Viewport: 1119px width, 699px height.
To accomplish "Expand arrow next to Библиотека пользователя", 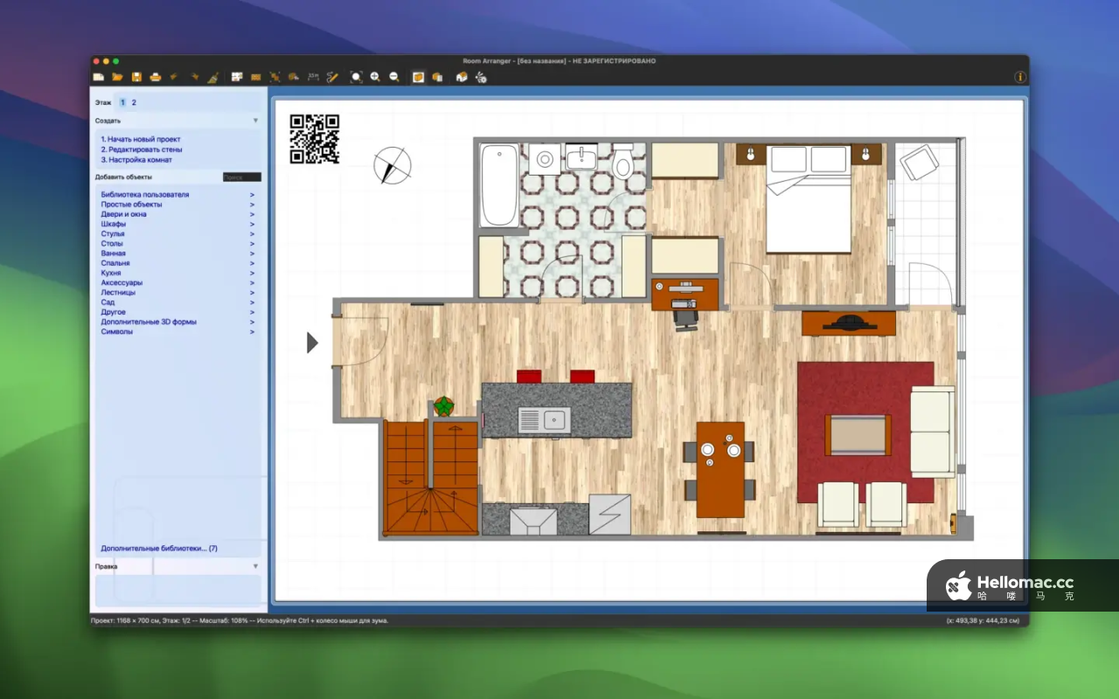I will coord(252,195).
